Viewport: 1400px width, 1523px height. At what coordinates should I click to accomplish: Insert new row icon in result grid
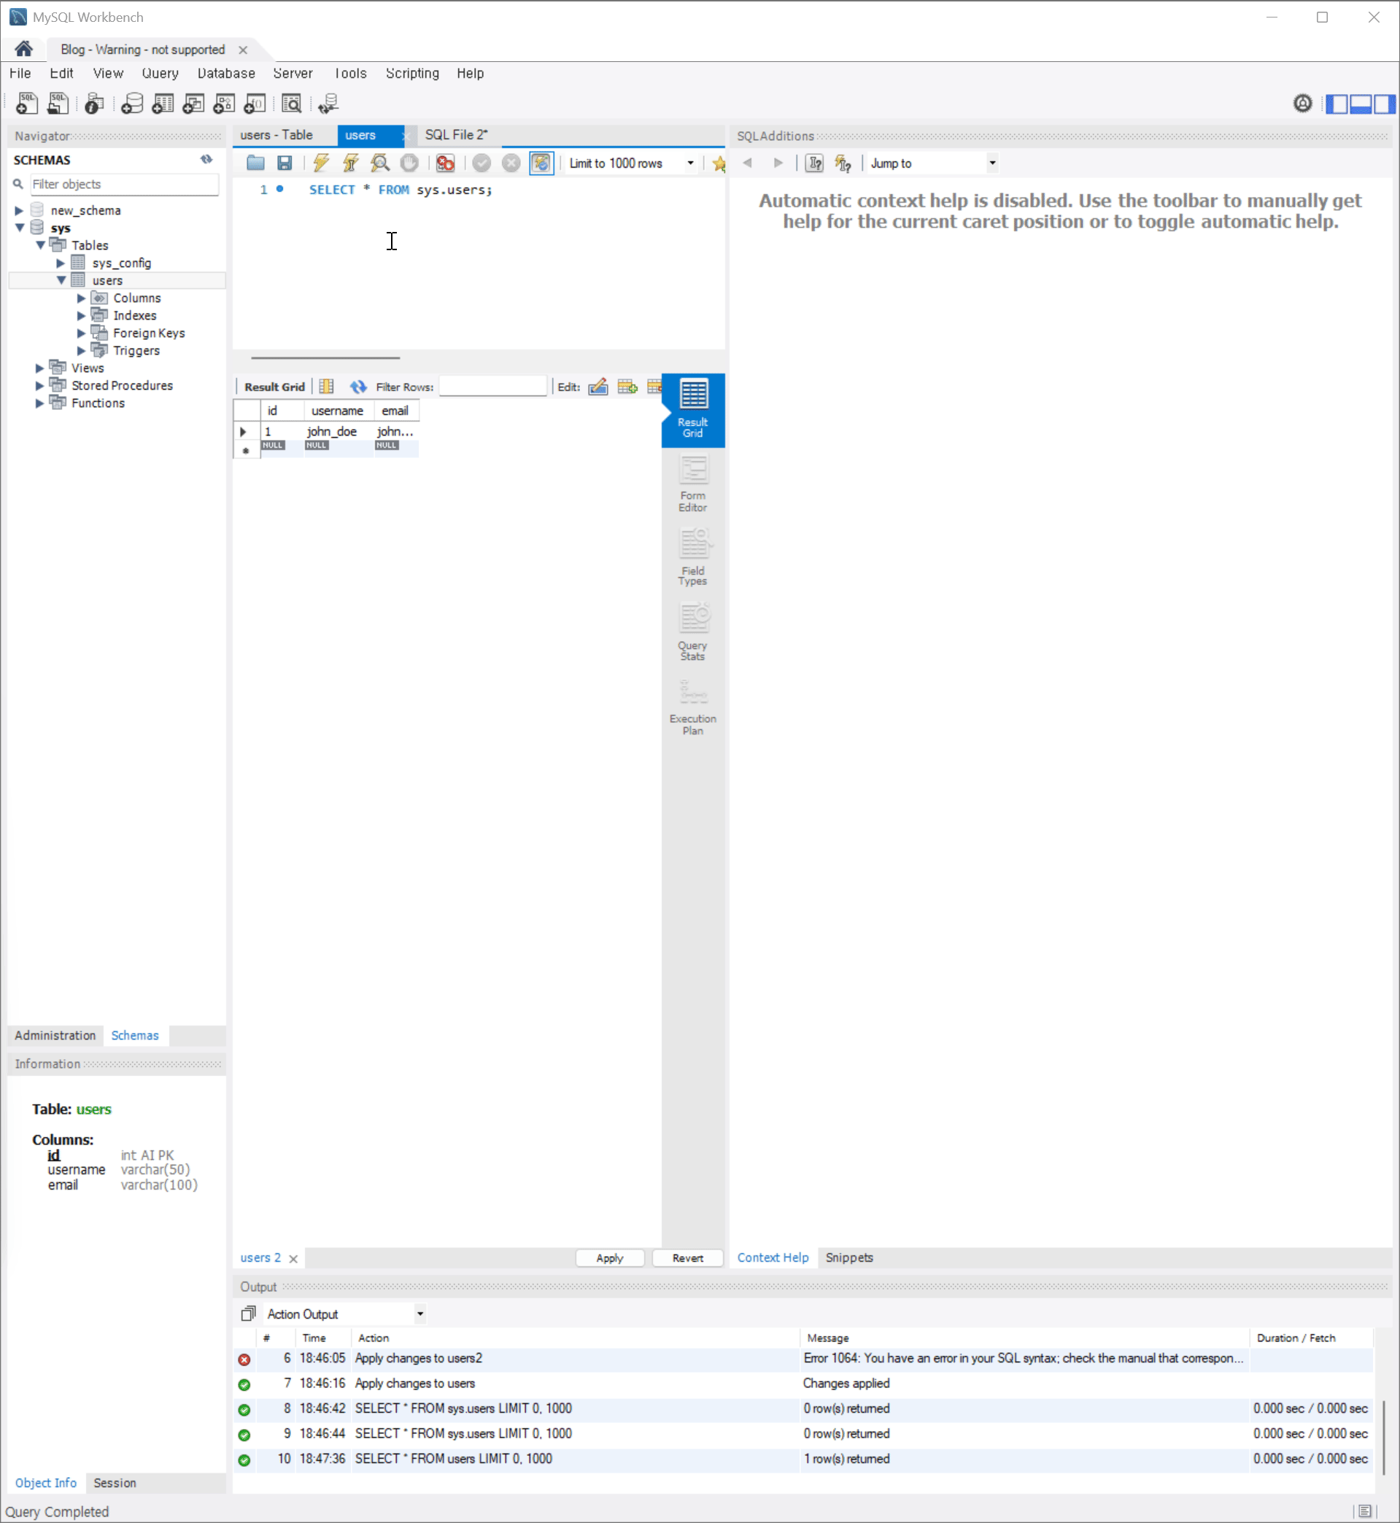point(627,387)
